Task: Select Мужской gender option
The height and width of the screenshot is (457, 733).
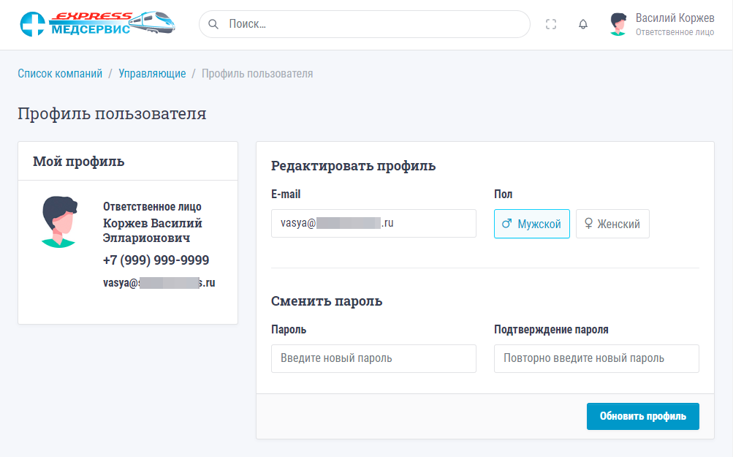Action: click(531, 224)
